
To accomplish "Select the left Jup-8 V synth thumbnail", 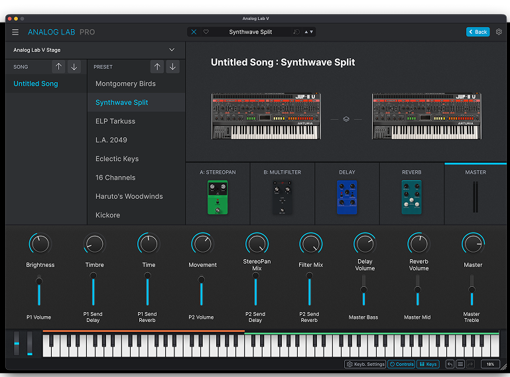I will click(x=266, y=117).
